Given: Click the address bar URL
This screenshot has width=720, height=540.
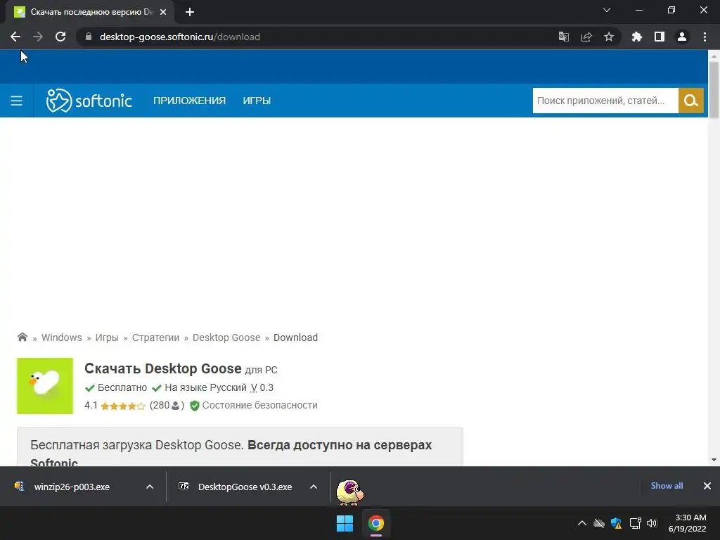Looking at the screenshot, I should click(180, 37).
